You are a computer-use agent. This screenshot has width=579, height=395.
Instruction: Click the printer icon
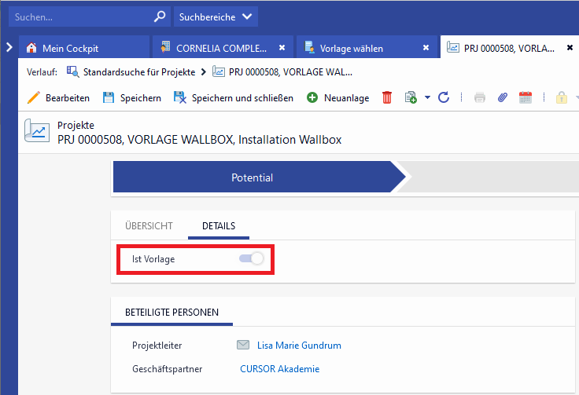click(x=480, y=98)
